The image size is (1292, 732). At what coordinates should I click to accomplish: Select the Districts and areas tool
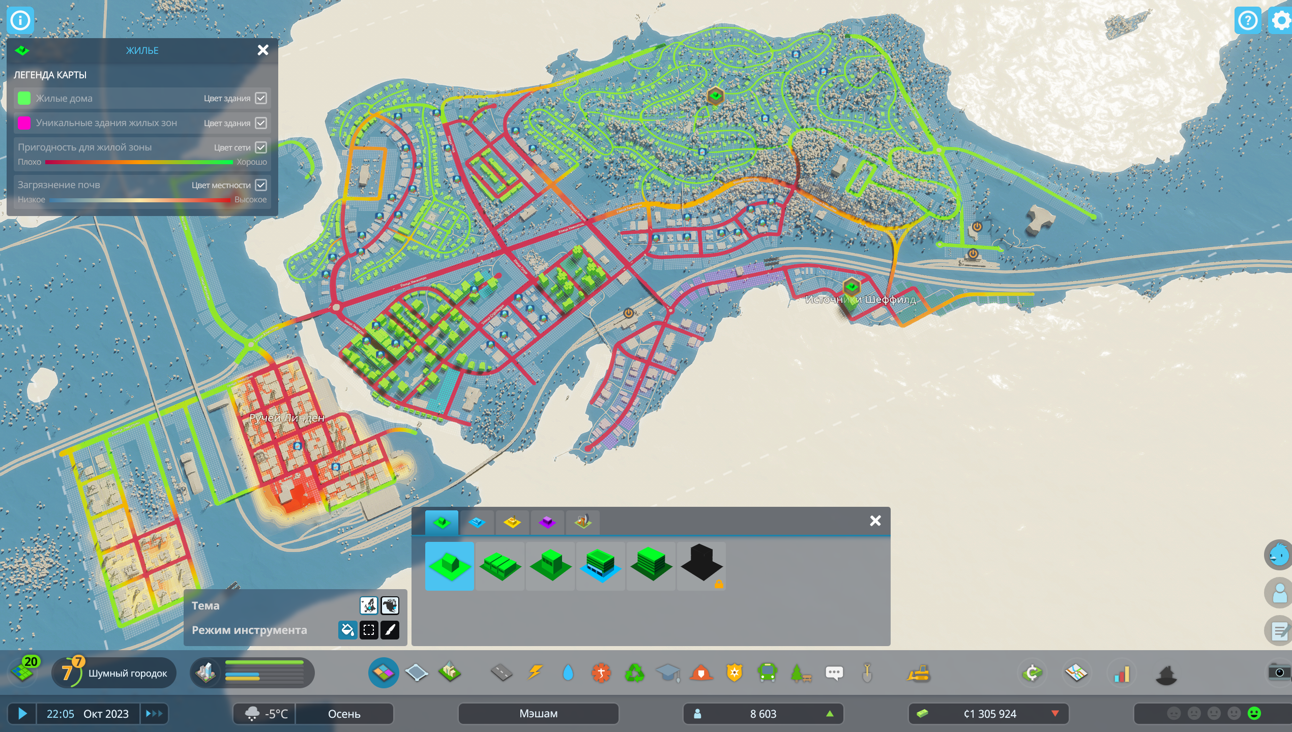[417, 673]
